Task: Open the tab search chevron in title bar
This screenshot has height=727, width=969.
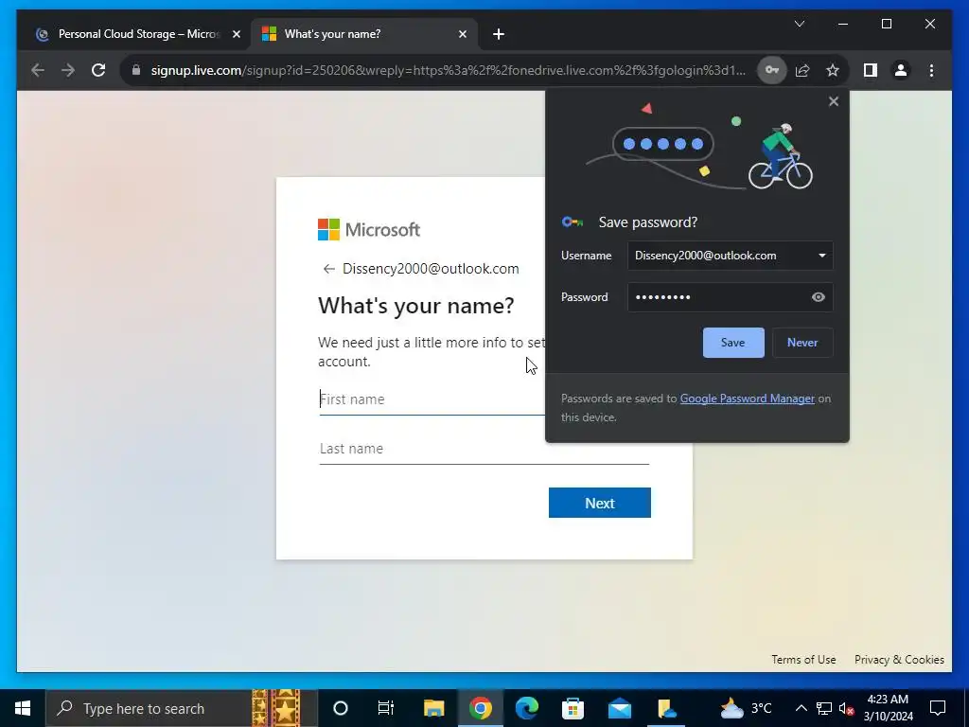Action: 799,24
